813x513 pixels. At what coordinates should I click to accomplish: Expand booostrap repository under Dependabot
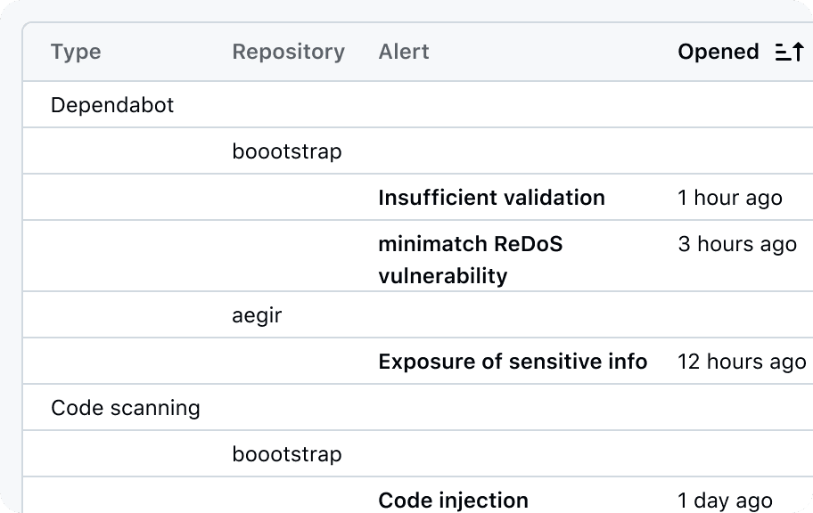tap(287, 151)
